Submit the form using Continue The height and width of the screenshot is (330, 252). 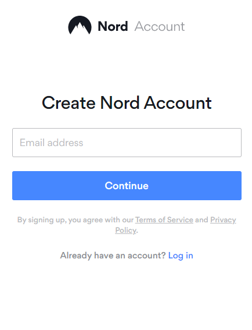[127, 186]
